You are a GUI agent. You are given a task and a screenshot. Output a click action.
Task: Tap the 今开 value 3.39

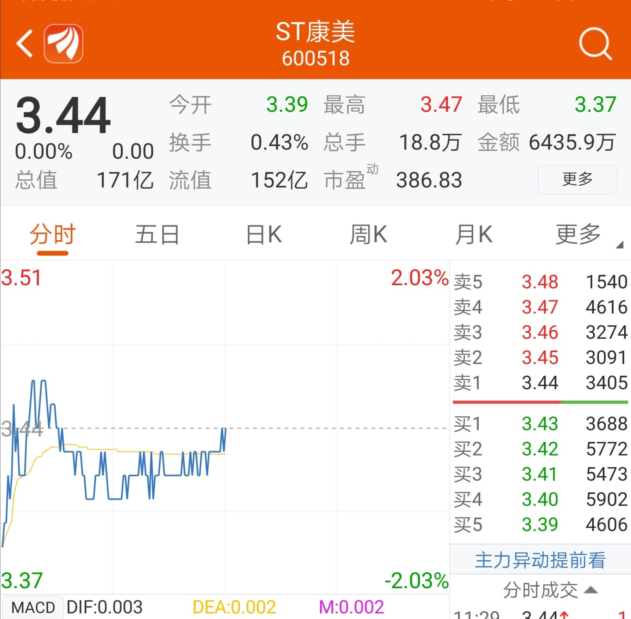coord(287,104)
